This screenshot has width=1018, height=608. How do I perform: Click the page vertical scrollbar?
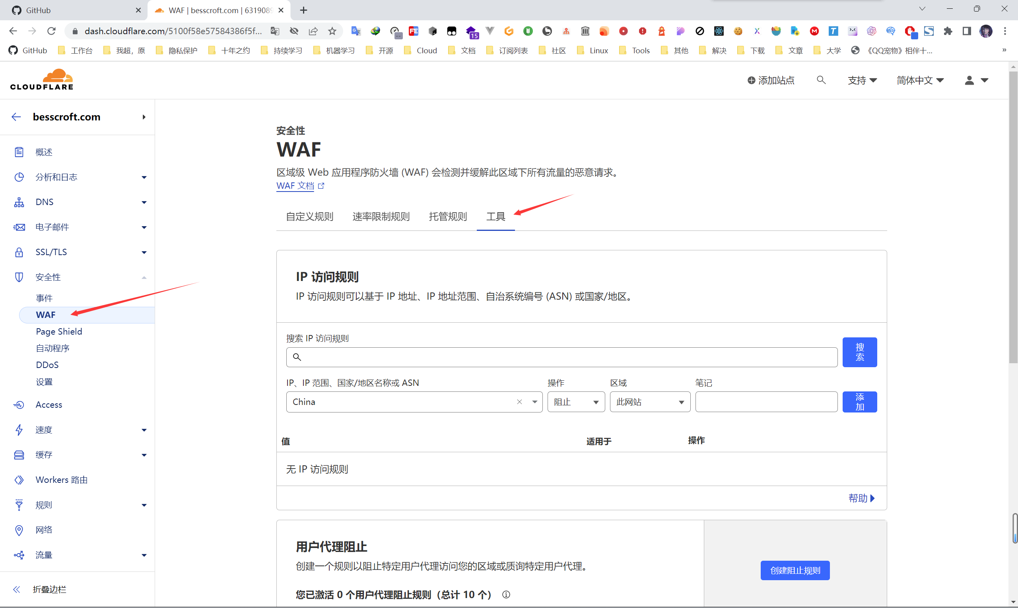click(x=1013, y=217)
